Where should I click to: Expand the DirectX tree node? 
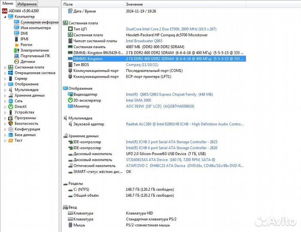(5, 107)
